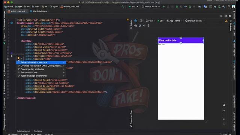Select Inject language or reference

coord(41,76)
